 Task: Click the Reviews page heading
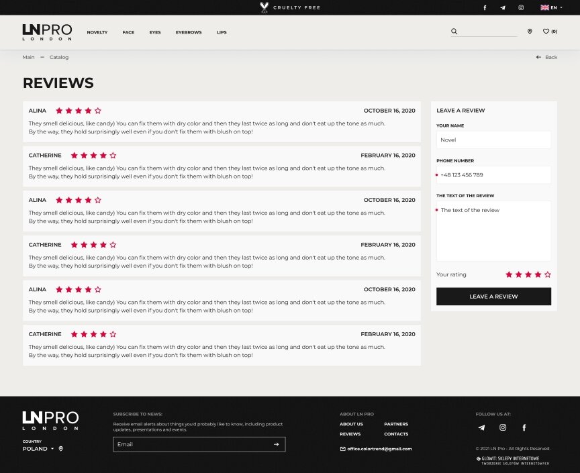pos(58,83)
